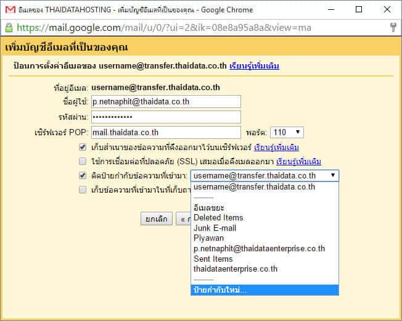
Task: Maximize the Chrome popup window
Action: (359, 9)
